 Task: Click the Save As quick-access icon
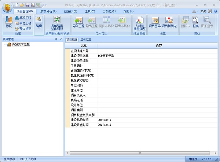(x=33, y=5)
